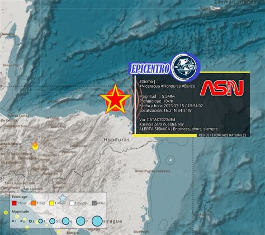Click the Tegucigalpa map label
Screen dimensions: 265x235
point(40,169)
